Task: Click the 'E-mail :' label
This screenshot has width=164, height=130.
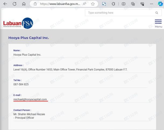Action: pos(17,95)
